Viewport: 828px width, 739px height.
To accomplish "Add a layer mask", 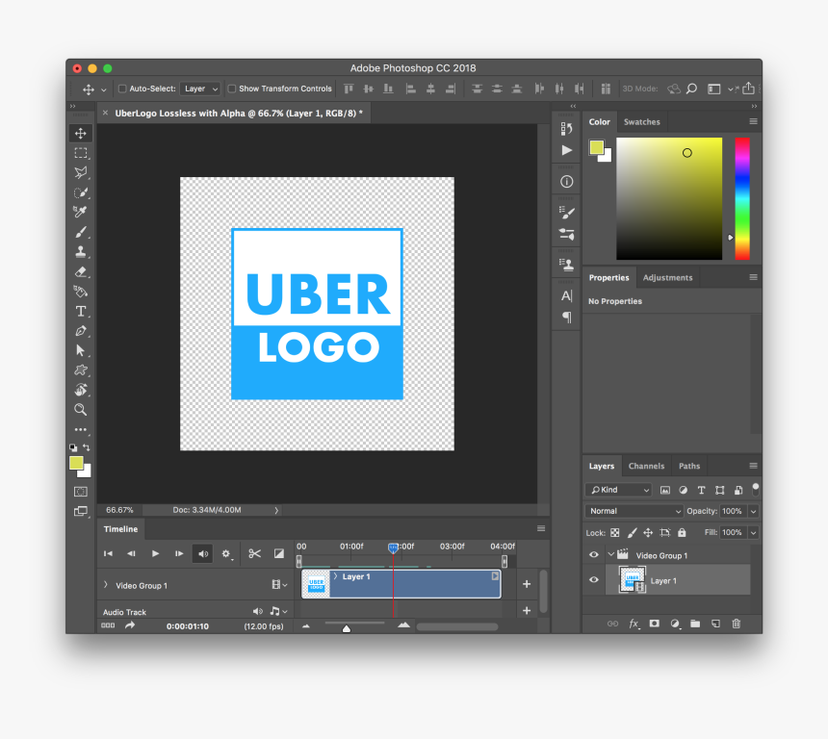I will (x=655, y=624).
